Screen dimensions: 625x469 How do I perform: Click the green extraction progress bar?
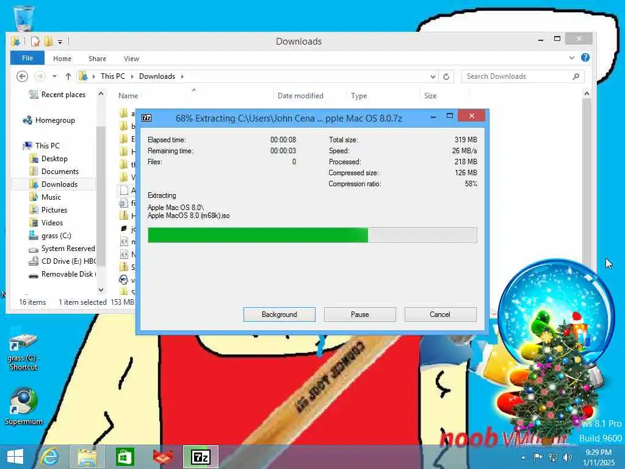(x=312, y=235)
